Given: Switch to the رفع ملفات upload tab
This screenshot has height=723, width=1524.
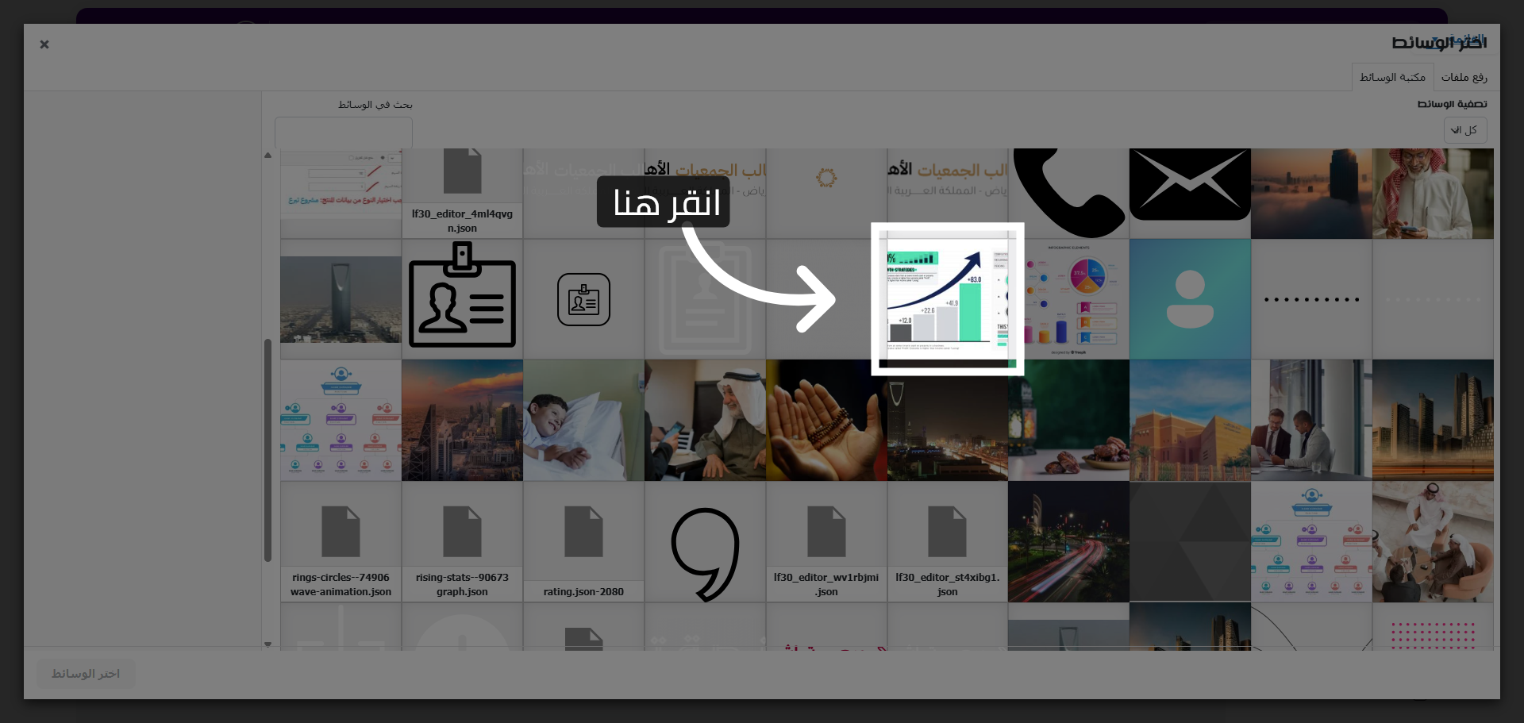Looking at the screenshot, I should tap(1464, 77).
